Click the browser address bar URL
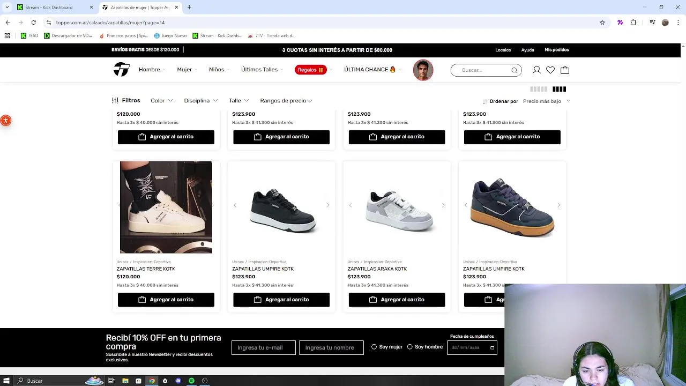Viewport: 686px width, 386px height. pyautogui.click(x=110, y=23)
